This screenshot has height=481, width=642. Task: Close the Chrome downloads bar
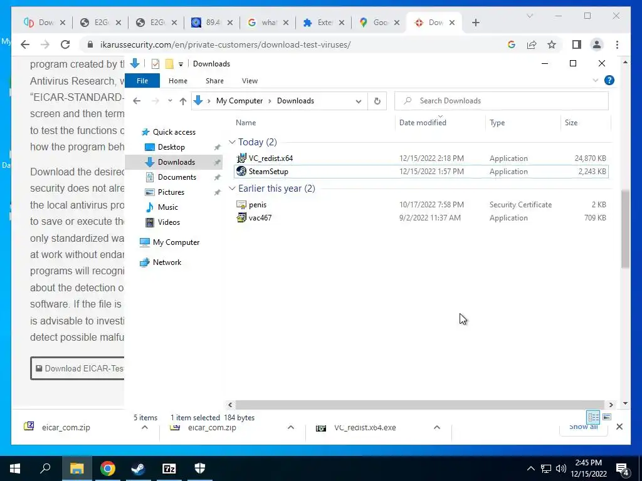click(x=619, y=427)
